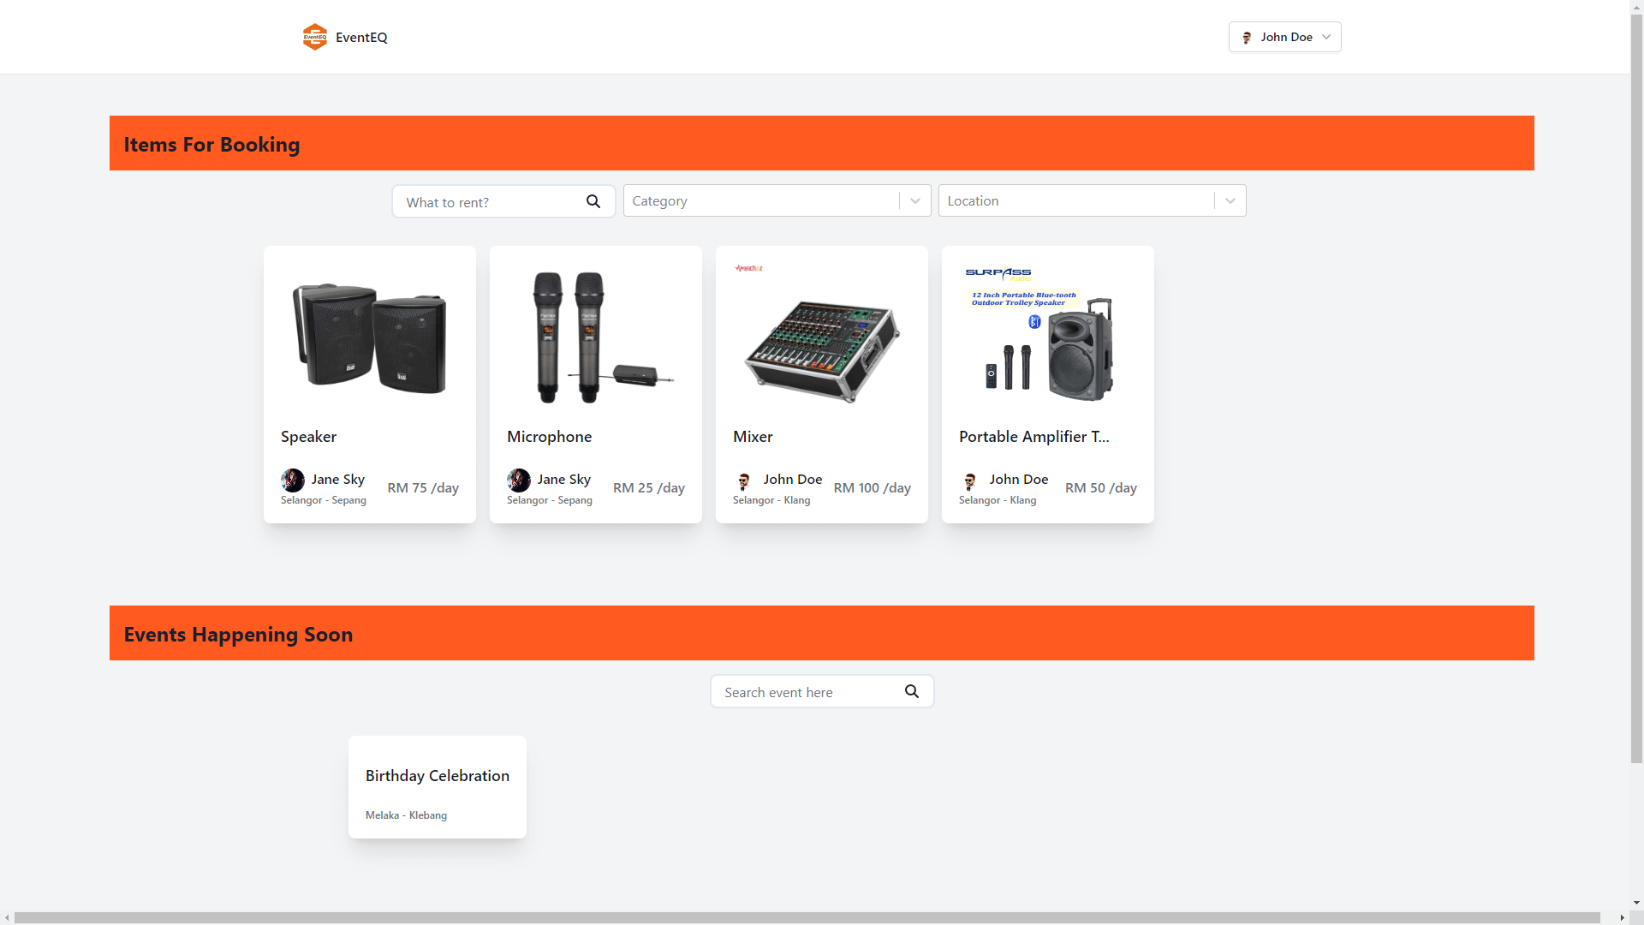Click the Portable Amplifier card title
The image size is (1644, 925).
pyautogui.click(x=1033, y=437)
